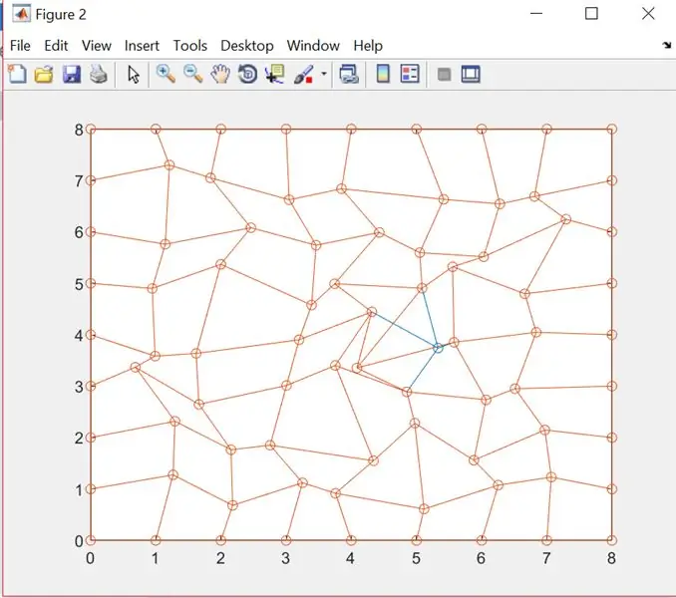
Task: Open a file using the folder icon
Action: (44, 75)
